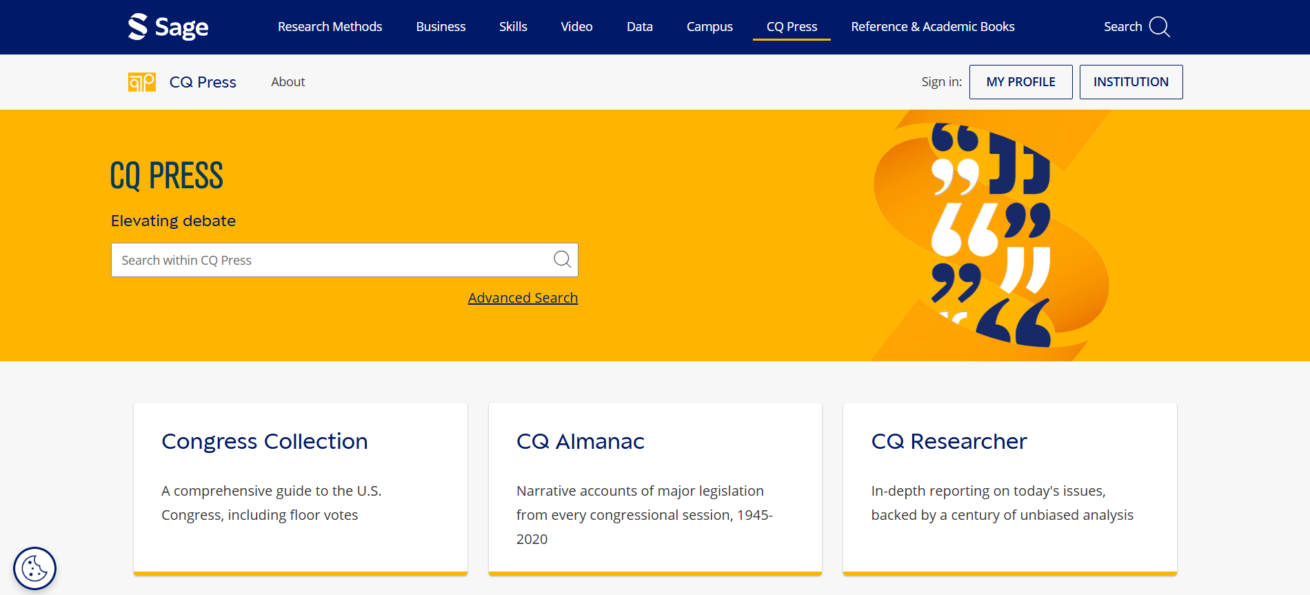Click the About link
Image resolution: width=1310 pixels, height=595 pixels.
(x=288, y=82)
